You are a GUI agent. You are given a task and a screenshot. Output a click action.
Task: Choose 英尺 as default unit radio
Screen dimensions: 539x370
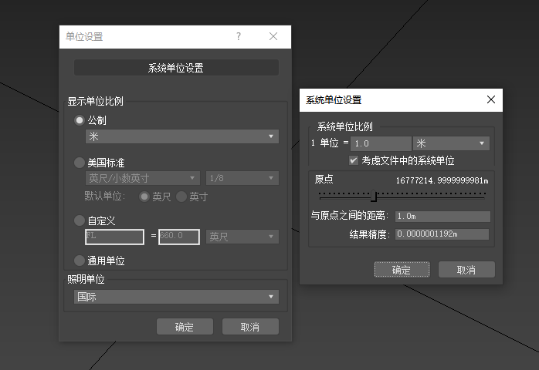pos(144,197)
